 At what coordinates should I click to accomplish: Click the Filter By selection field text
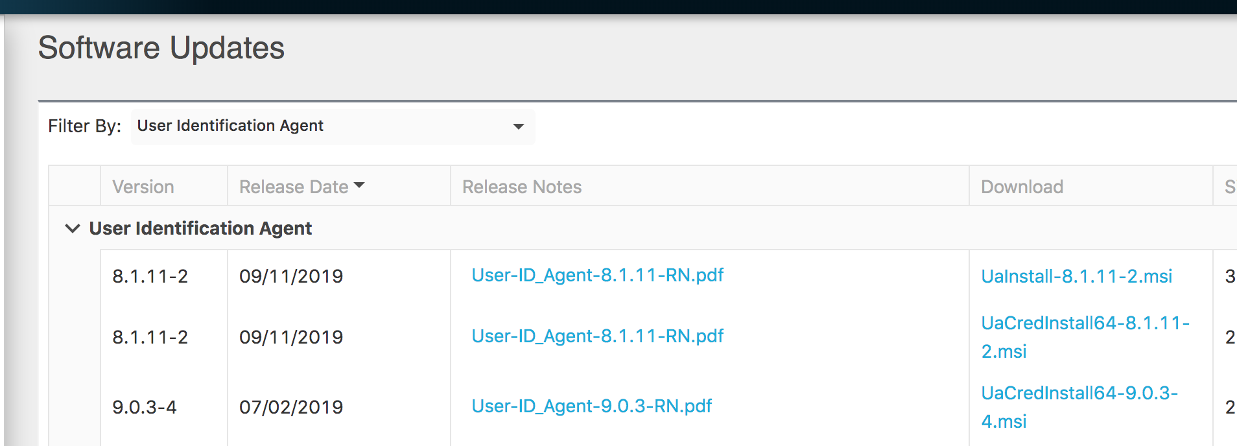(x=230, y=126)
